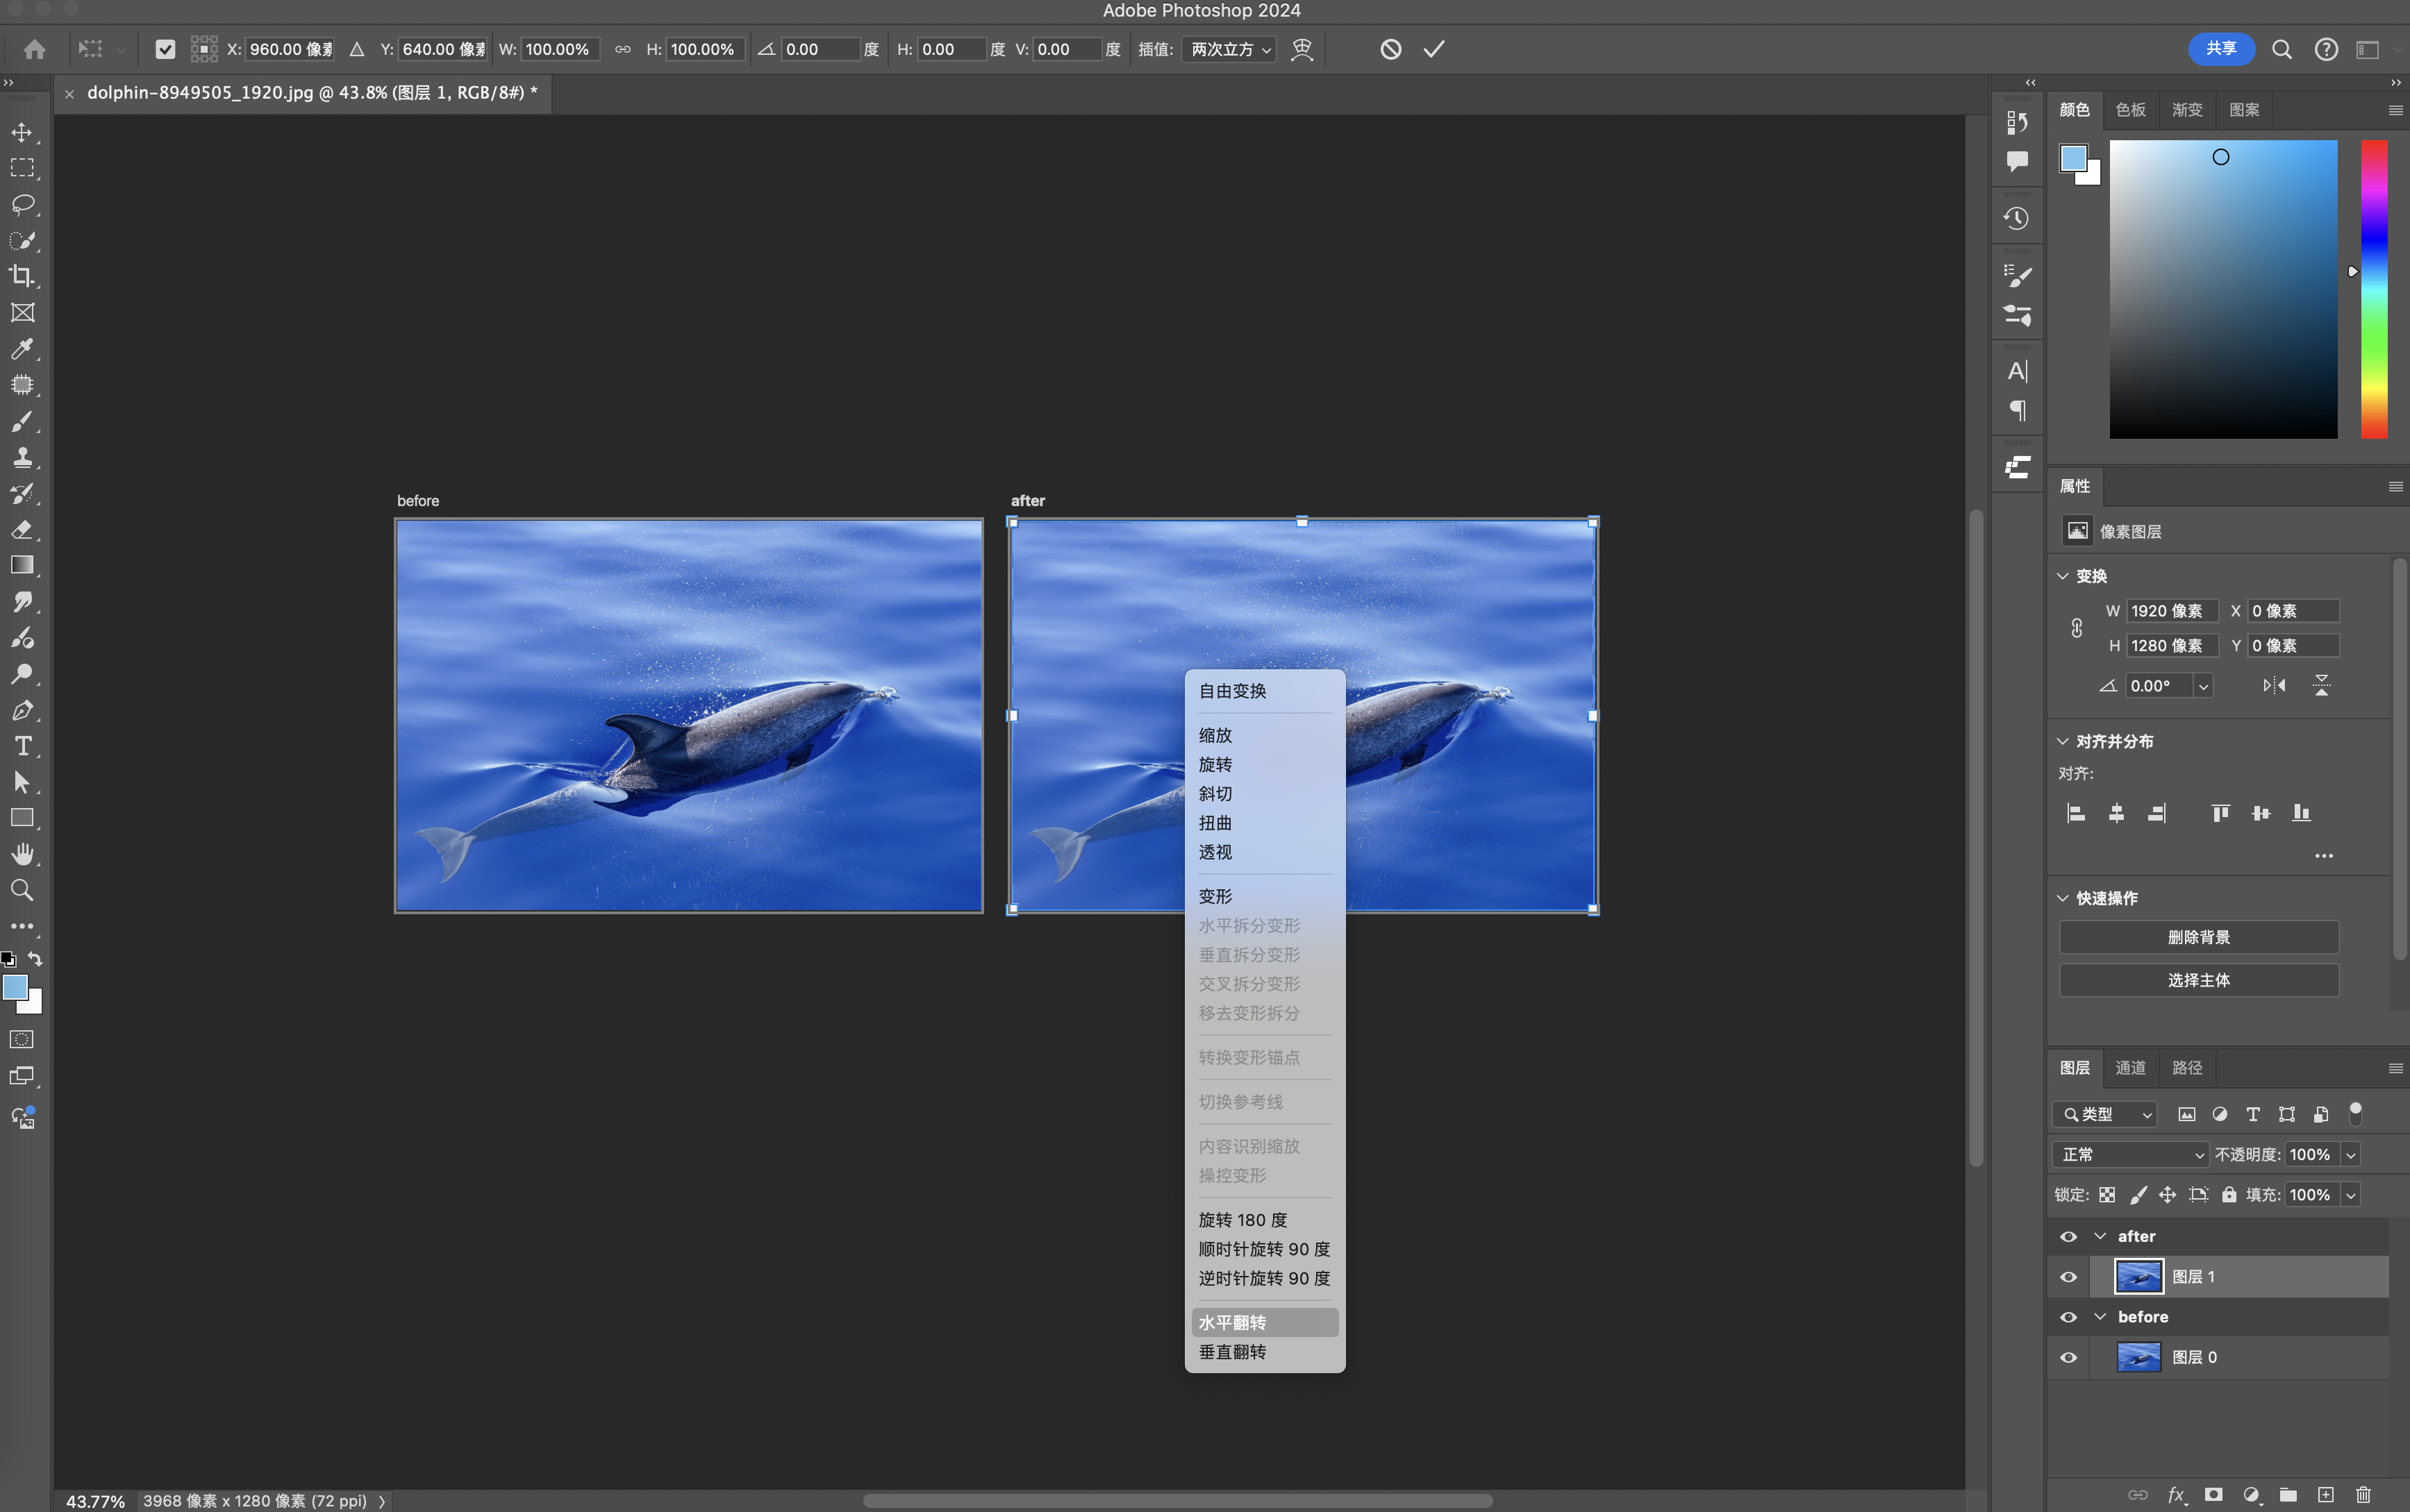Viewport: 2410px width, 1512px height.
Task: Select the Gradient tool
Action: tap(22, 565)
